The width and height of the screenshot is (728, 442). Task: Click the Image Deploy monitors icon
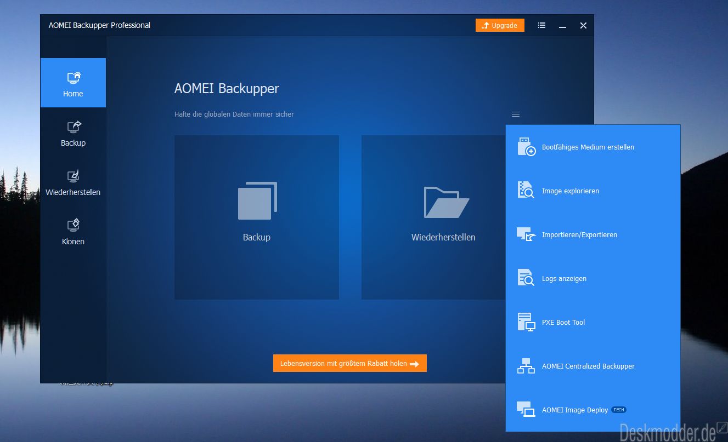526,409
